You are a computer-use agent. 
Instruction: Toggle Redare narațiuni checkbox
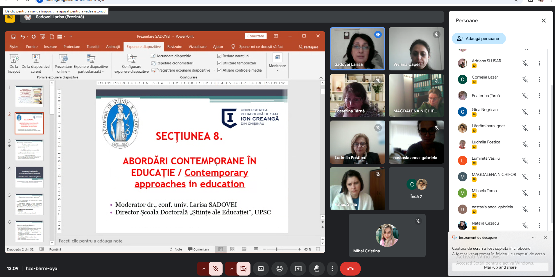click(219, 56)
